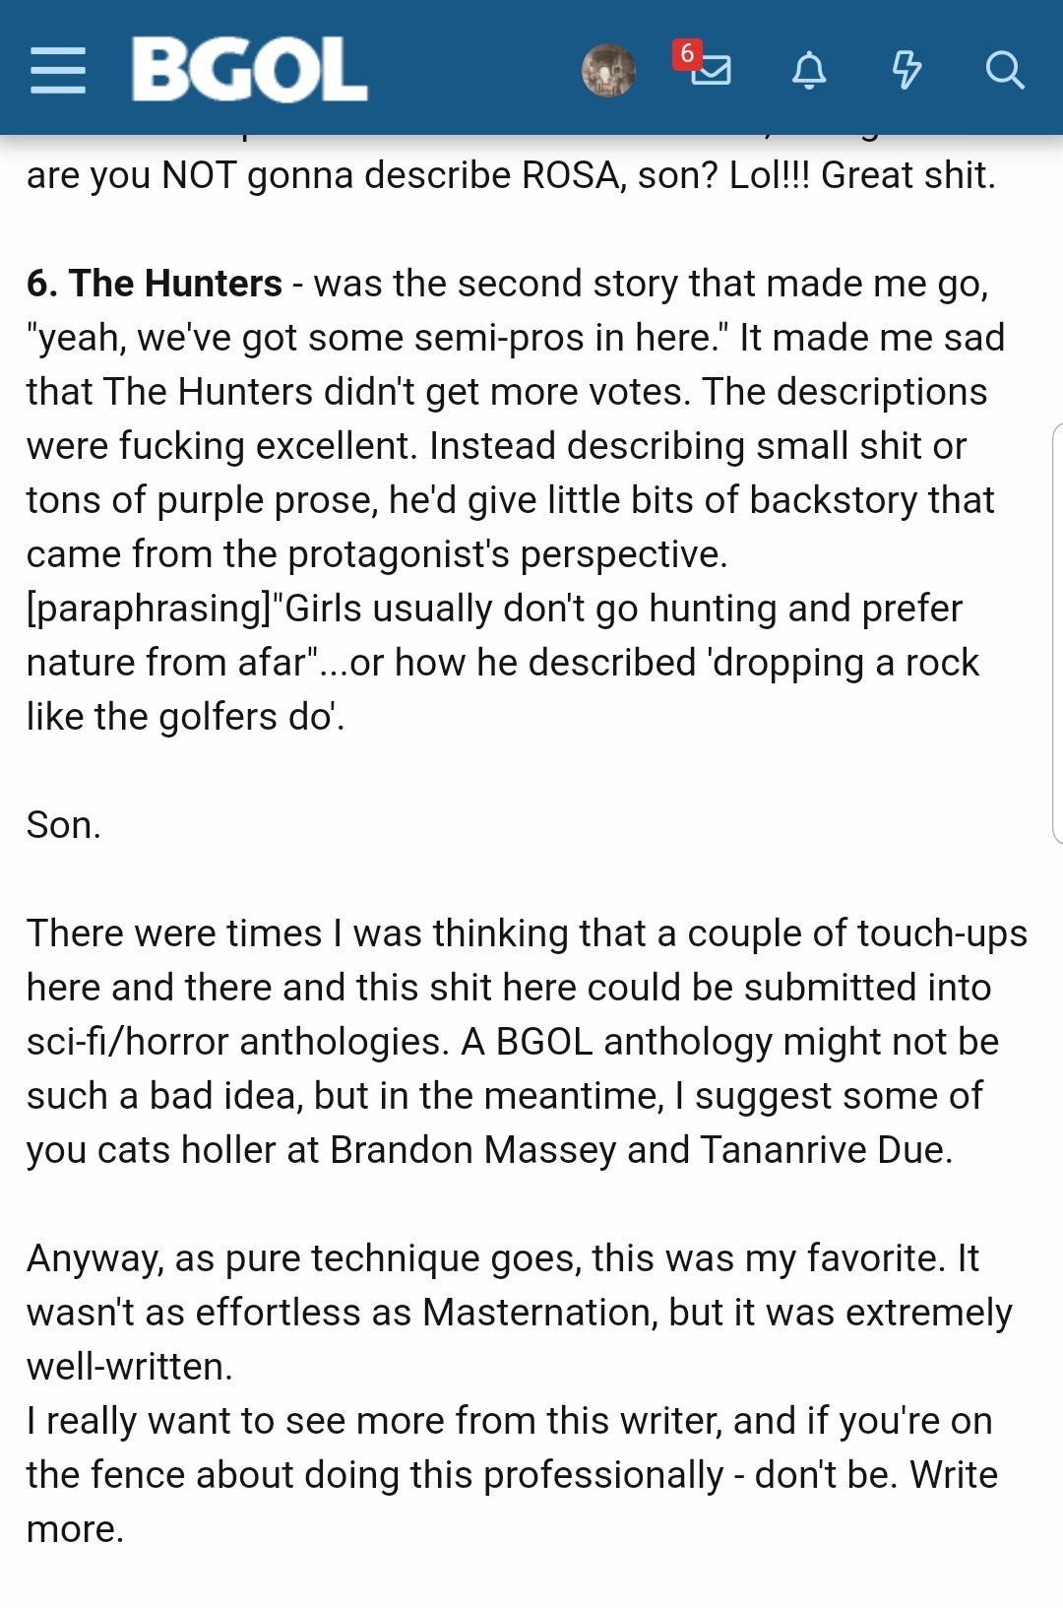The width and height of the screenshot is (1063, 1608).
Task: Click the 'are you NOT gonna describe ROSA' line
Action: coord(511,175)
